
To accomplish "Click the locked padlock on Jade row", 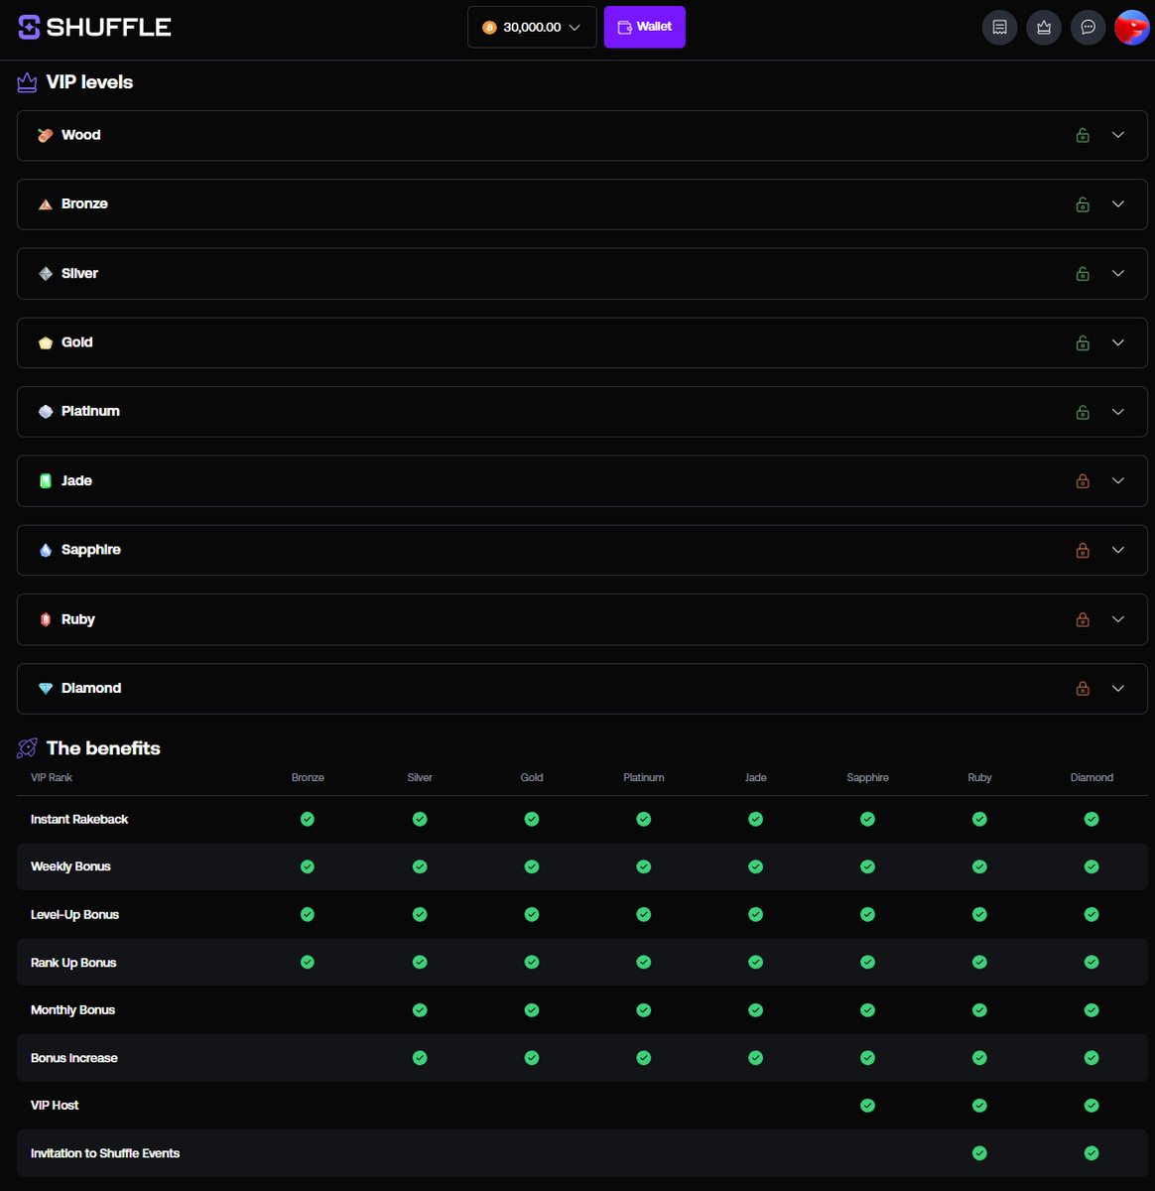I will point(1083,480).
